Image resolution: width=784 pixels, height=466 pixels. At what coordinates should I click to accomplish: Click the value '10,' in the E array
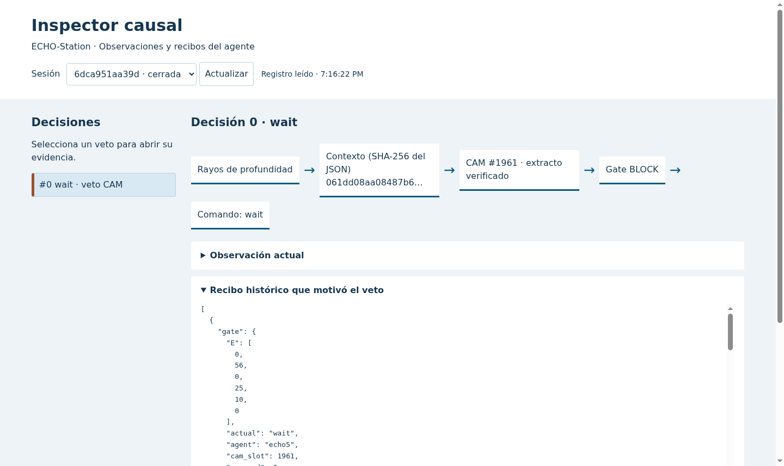241,400
